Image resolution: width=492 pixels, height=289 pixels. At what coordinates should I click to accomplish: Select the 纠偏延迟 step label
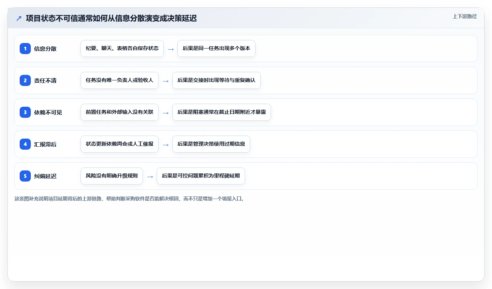(x=45, y=176)
